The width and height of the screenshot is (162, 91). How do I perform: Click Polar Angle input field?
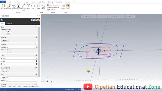[x=20, y=80]
